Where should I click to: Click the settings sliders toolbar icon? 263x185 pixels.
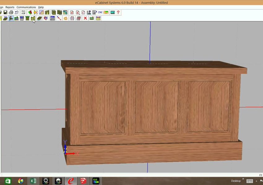24,12
